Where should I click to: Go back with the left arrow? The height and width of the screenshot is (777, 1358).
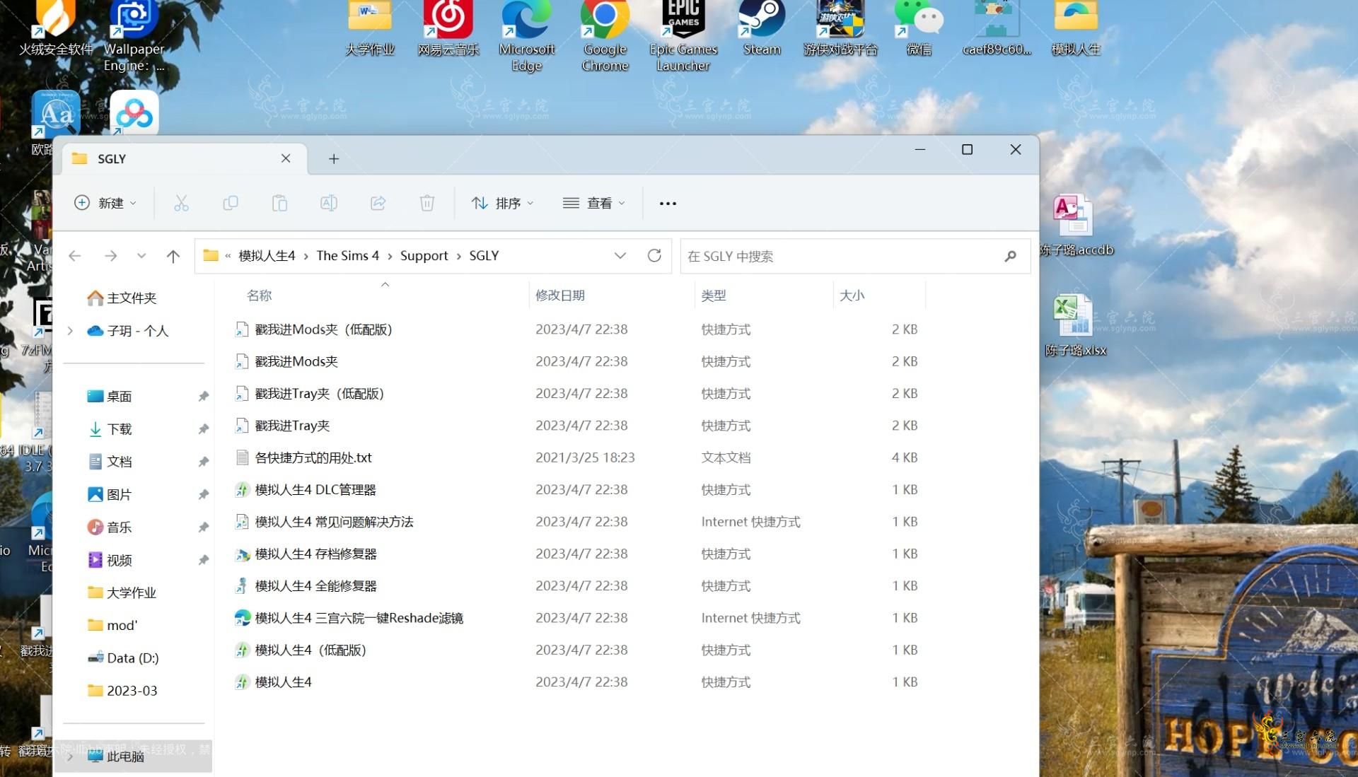pyautogui.click(x=75, y=256)
